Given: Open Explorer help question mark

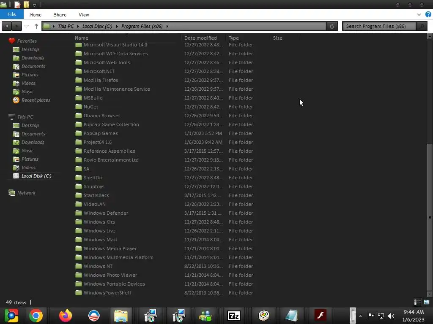Looking at the screenshot, I should point(428,15).
